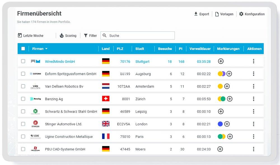The width and height of the screenshot is (280, 165).
Task: Open the Letzte Woche date range
Action: tap(31, 36)
